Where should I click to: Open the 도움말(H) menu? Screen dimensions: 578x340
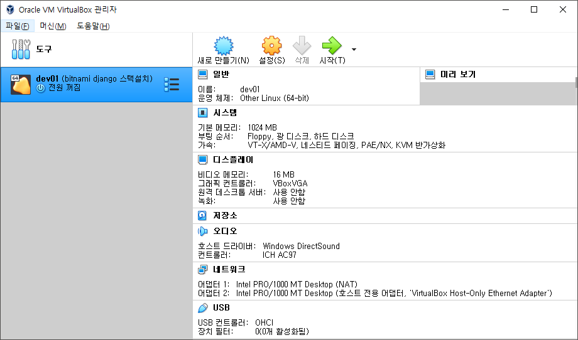click(x=93, y=26)
